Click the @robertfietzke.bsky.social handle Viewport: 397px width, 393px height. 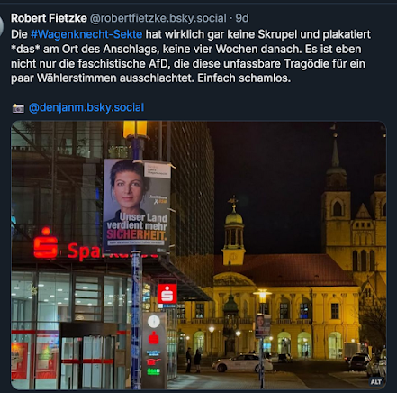[158, 18]
